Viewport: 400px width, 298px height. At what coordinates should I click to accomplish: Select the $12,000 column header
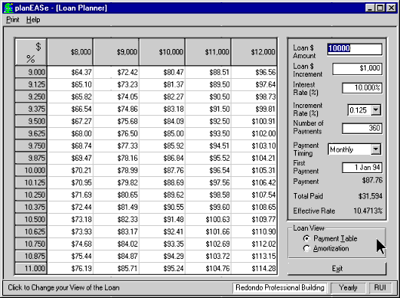pos(254,52)
